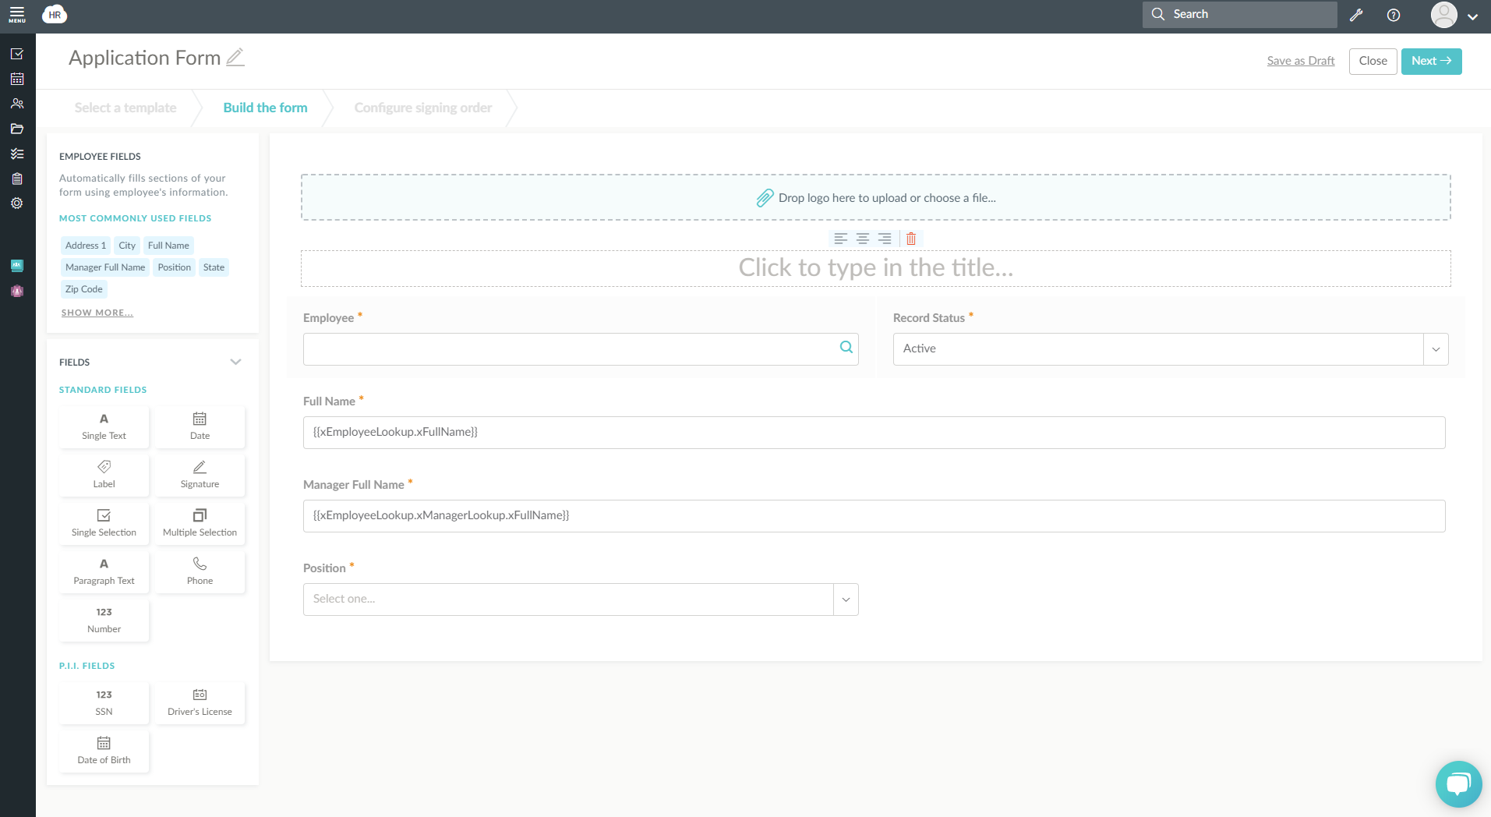Open Help via the question mark icon

[x=1394, y=14]
